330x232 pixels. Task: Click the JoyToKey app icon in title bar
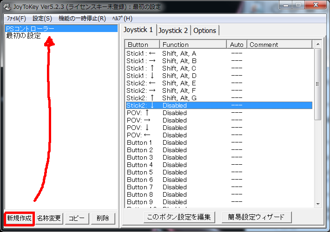click(x=7, y=6)
